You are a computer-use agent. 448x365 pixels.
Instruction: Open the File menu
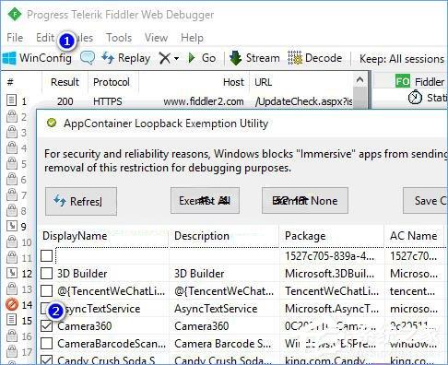[15, 38]
